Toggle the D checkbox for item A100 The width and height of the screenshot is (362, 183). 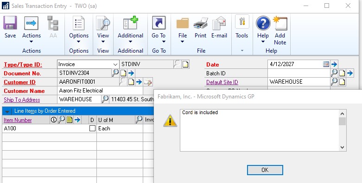92,128
